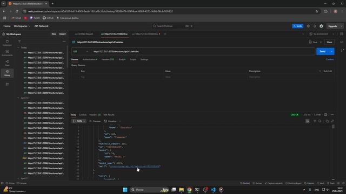Click the response link icon beside copy
Viewport: 346px width, 194px height.
(x=332, y=121)
